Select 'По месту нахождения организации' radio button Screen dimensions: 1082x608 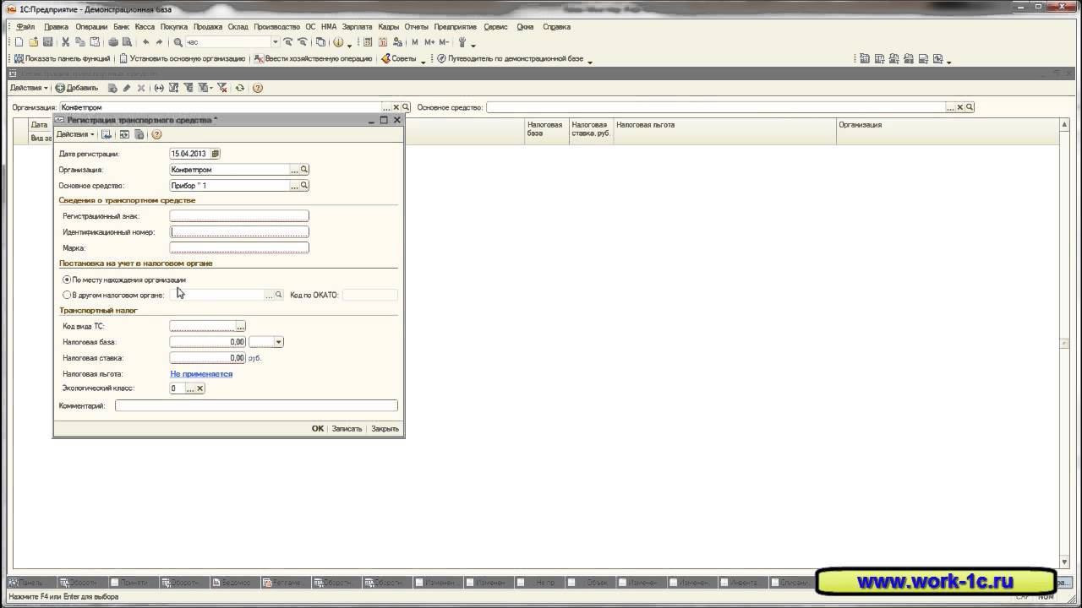67,280
